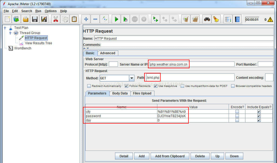The image size is (277, 163).
Task: Click the Path input field
Action: 190,78
